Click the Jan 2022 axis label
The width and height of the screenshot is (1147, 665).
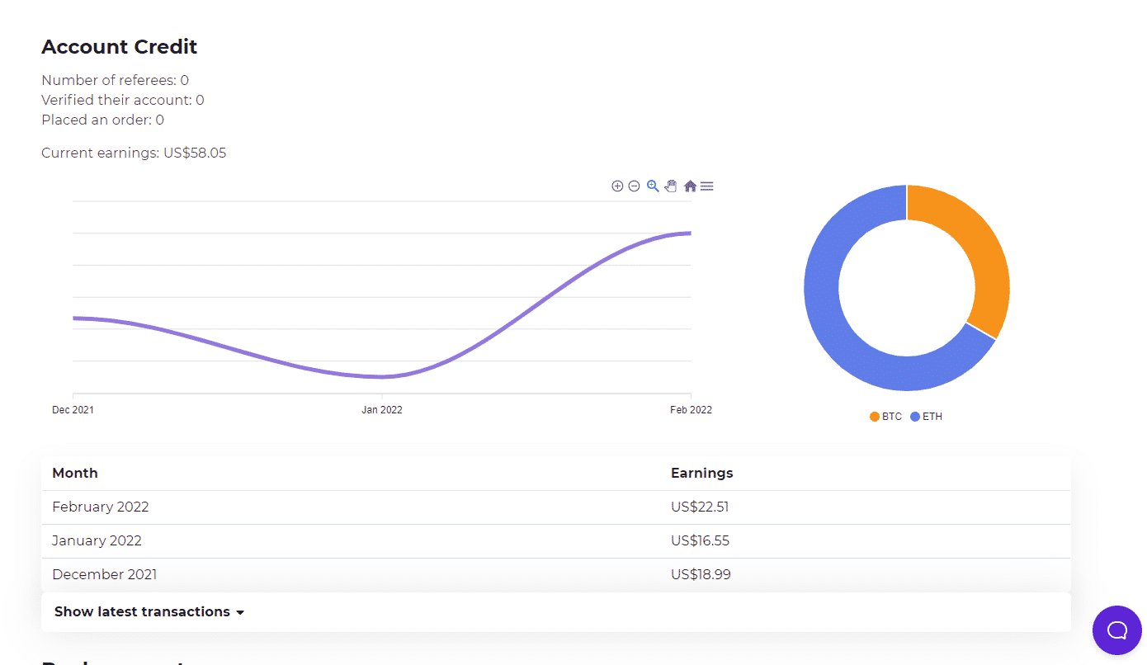click(x=382, y=410)
